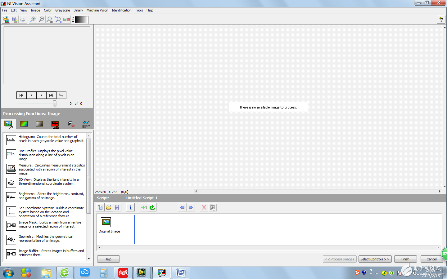This screenshot has width=447, height=279.
Task: Open the Identification functions tab
Action: 86,124
